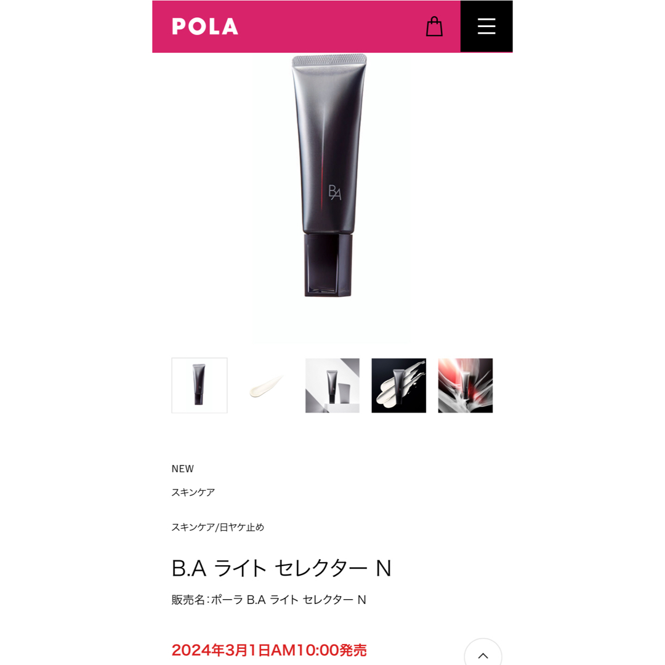
Task: Click the 販売名 product name line
Action: pyautogui.click(x=268, y=600)
